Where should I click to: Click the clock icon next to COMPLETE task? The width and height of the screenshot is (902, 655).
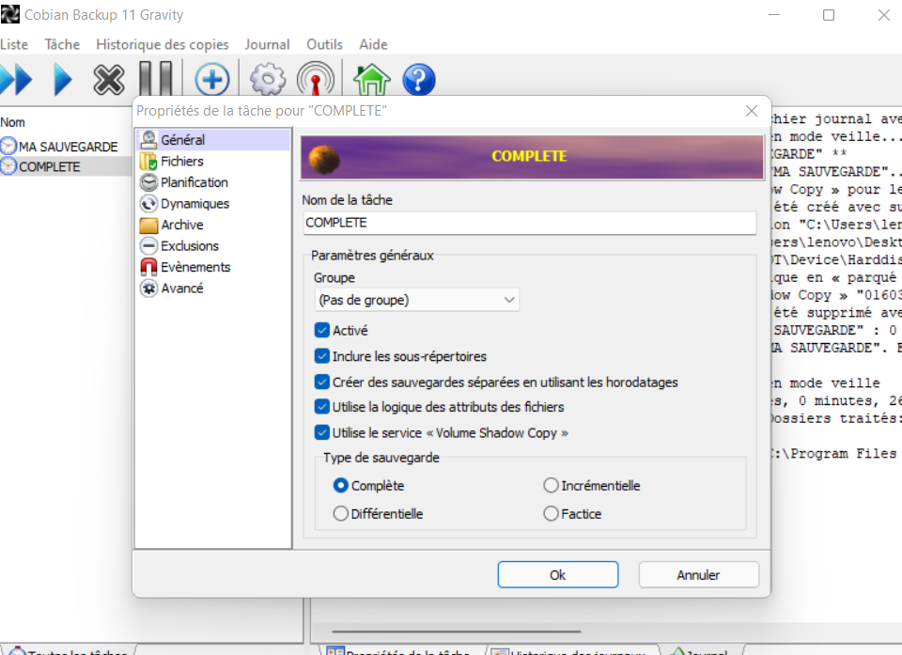click(x=8, y=166)
